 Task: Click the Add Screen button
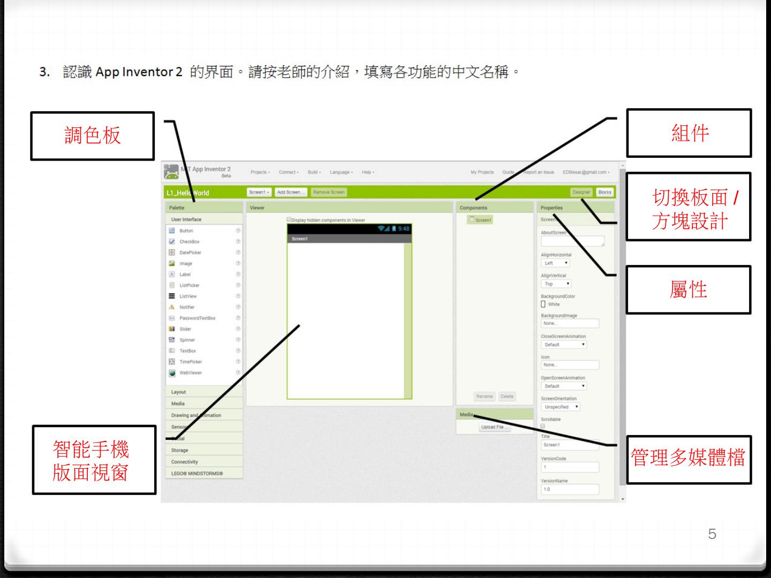291,192
